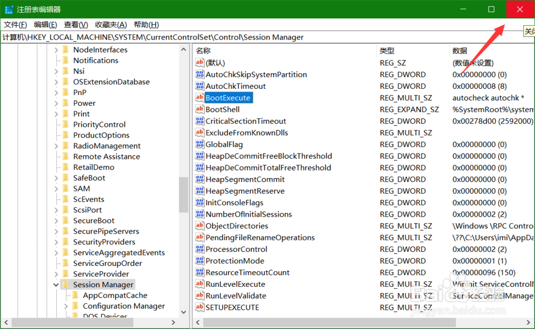Image resolution: width=535 pixels, height=329 pixels.
Task: Collapse the Session Manager key
Action: coord(56,285)
